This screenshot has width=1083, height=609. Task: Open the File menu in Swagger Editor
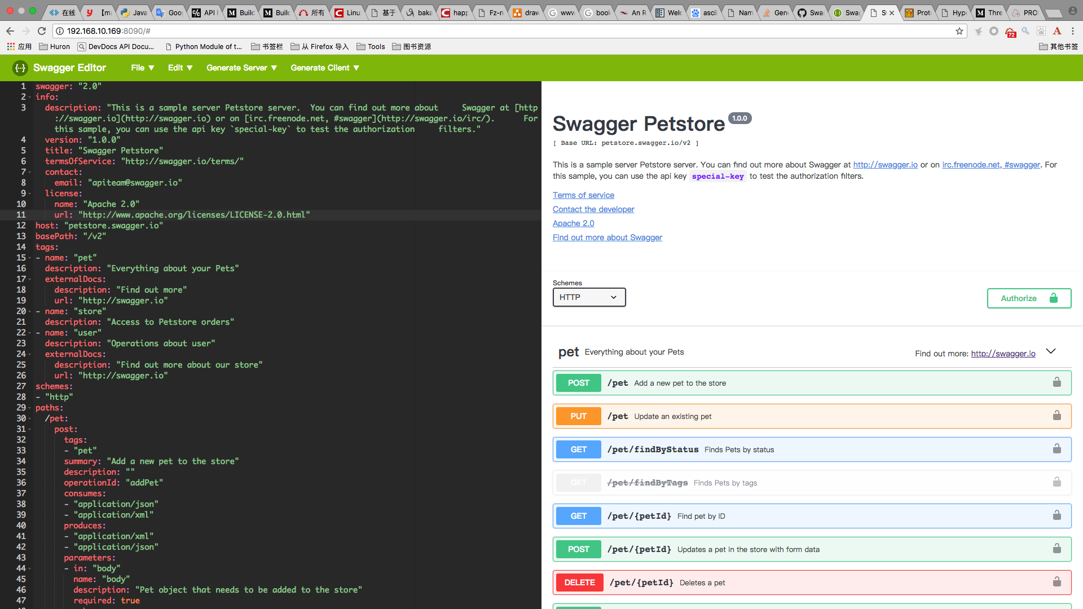point(142,68)
